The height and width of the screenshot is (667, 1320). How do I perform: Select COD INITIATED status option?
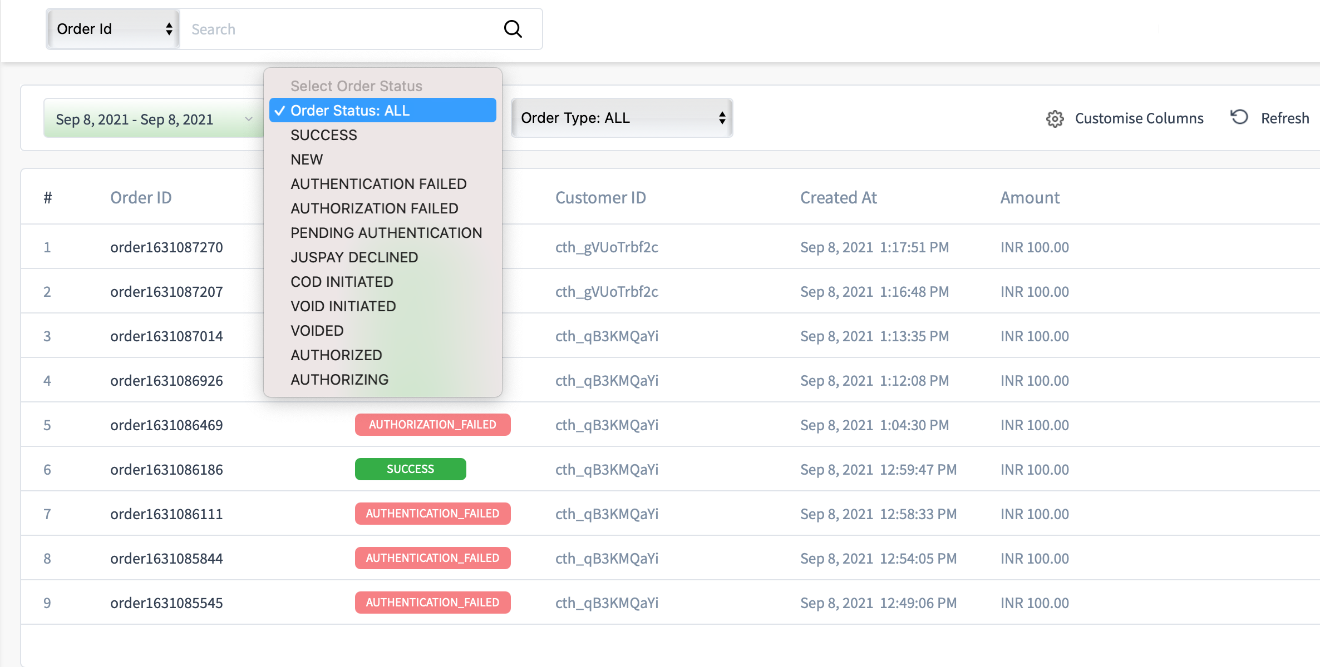tap(383, 282)
